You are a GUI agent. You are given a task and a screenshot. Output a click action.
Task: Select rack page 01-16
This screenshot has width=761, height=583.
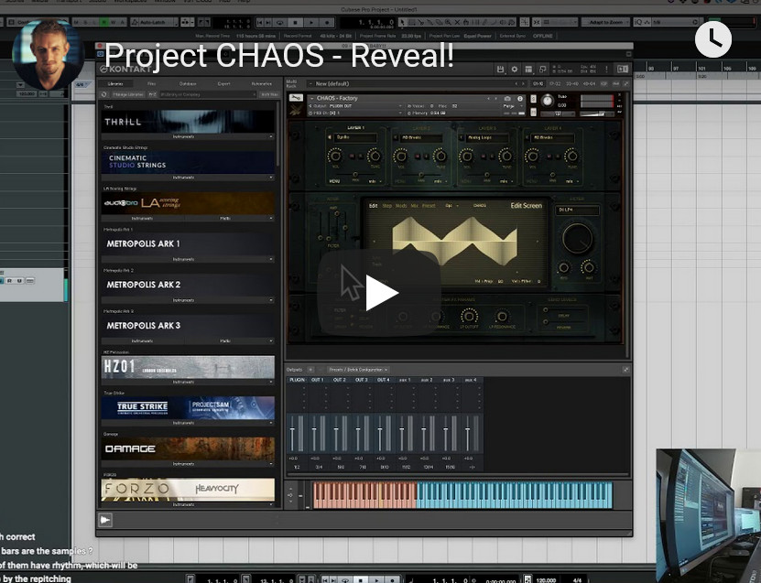point(538,84)
